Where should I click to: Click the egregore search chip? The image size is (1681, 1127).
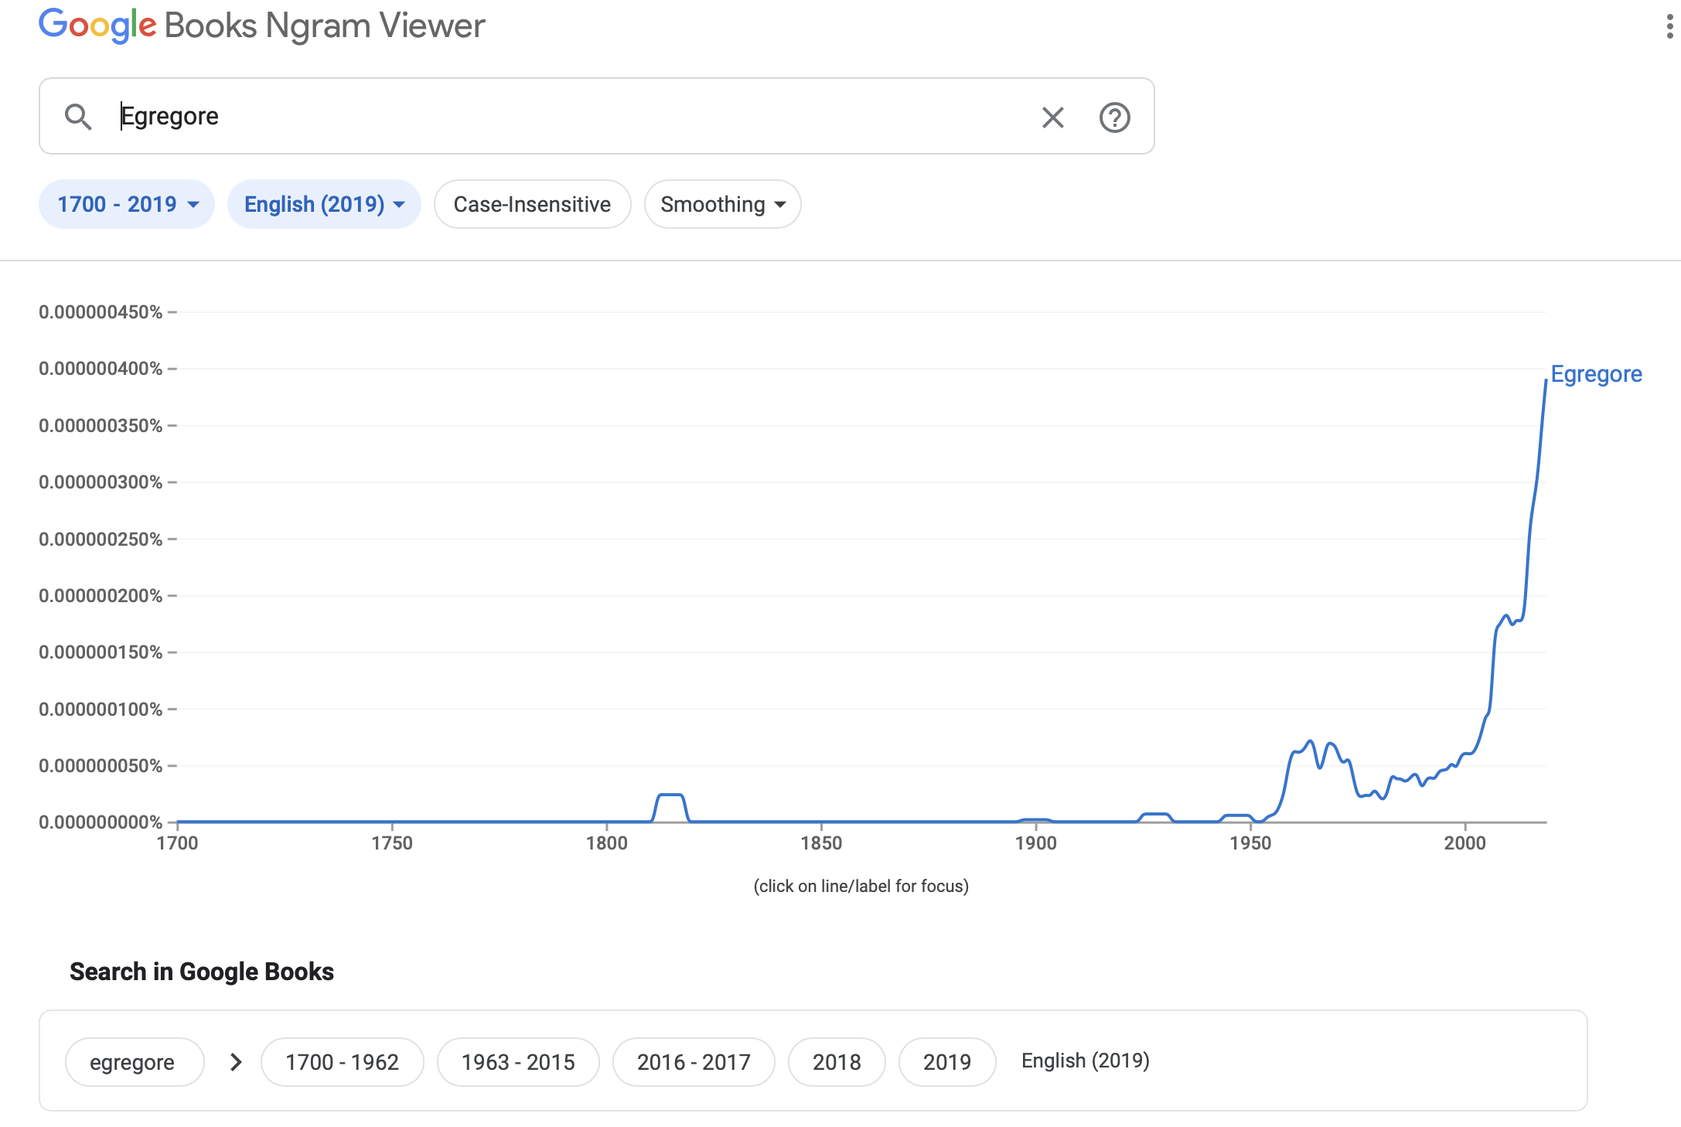133,1062
